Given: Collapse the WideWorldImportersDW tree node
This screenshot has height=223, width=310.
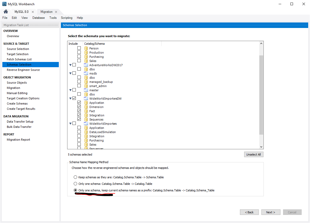Looking at the screenshot, I should (x=70, y=99).
